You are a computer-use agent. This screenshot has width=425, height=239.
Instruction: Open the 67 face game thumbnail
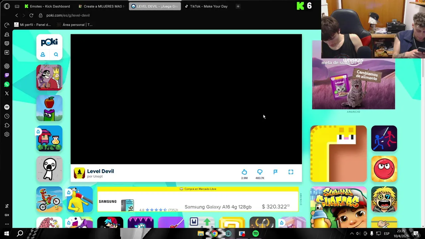coord(384,199)
